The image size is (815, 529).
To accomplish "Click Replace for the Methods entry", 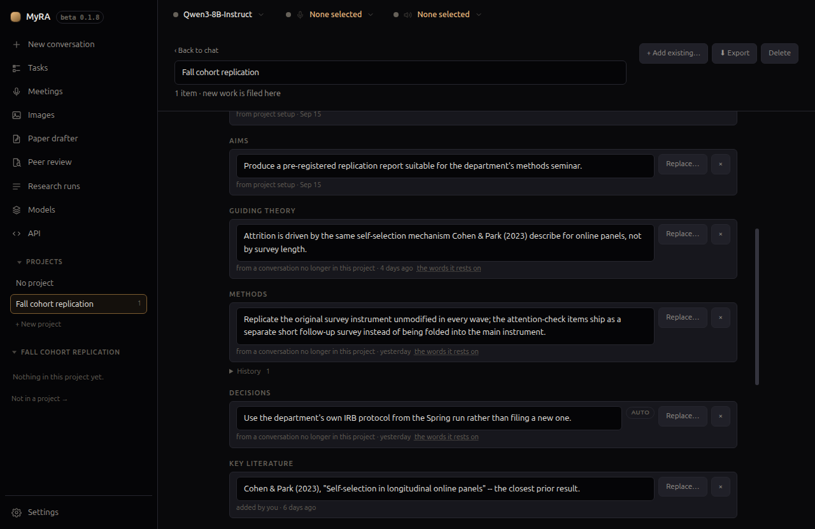I will coord(683,318).
